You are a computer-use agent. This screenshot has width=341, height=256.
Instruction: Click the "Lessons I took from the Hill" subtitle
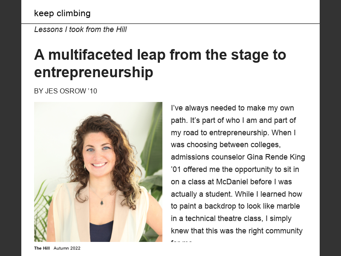pos(80,29)
